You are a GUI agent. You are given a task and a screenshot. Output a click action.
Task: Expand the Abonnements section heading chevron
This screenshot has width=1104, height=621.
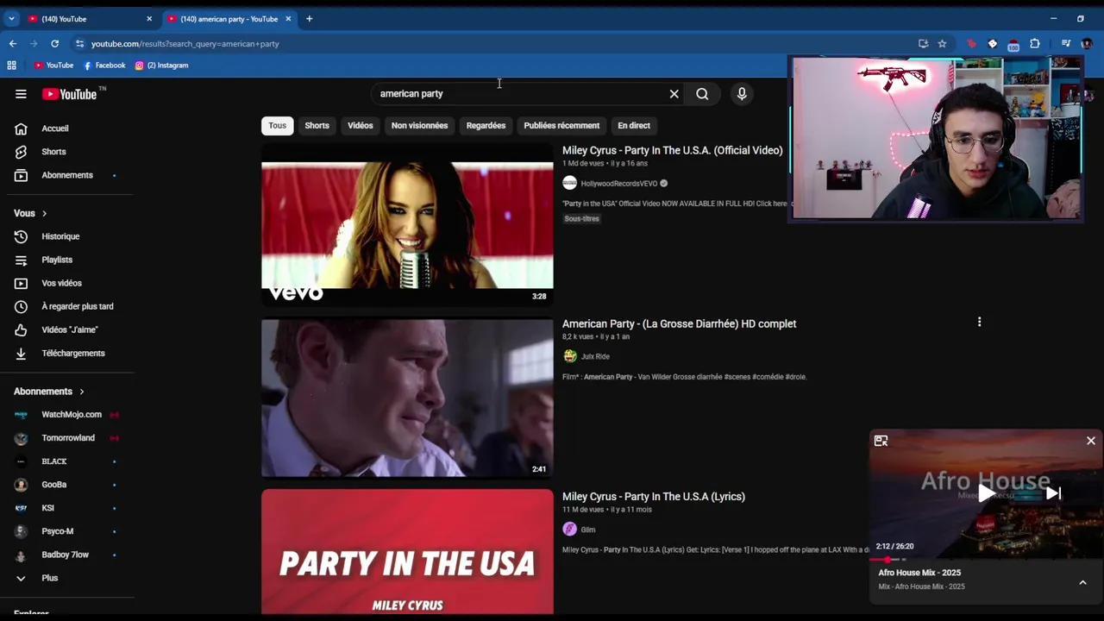point(82,392)
